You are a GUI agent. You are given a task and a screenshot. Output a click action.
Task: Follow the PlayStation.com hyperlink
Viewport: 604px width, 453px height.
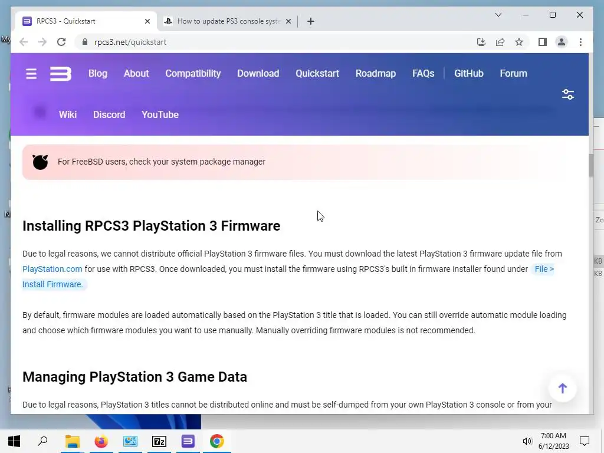[52, 269]
